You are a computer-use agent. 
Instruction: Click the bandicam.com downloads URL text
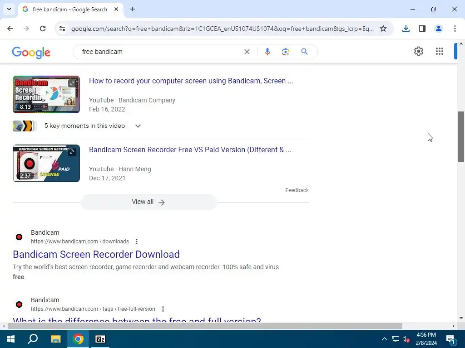[x=80, y=242]
